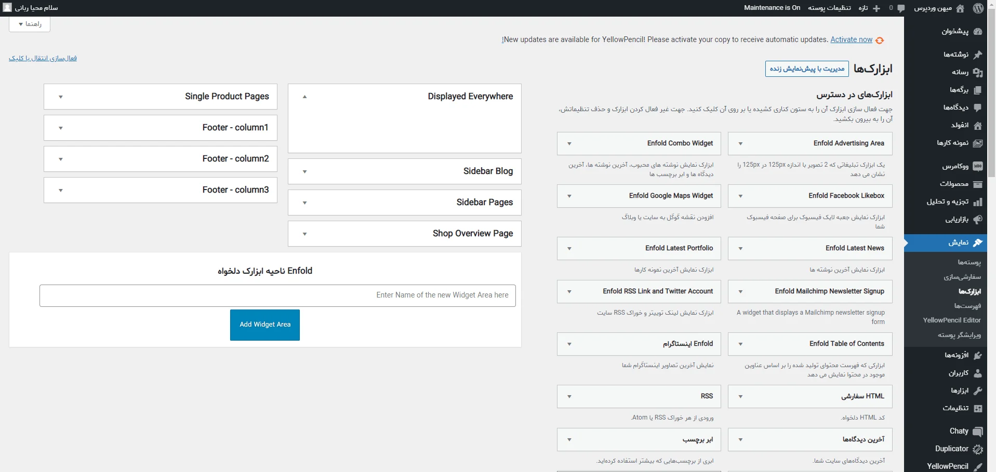Click the appearance brush icon next to نمایش
This screenshot has width=996, height=472.
pyautogui.click(x=978, y=242)
